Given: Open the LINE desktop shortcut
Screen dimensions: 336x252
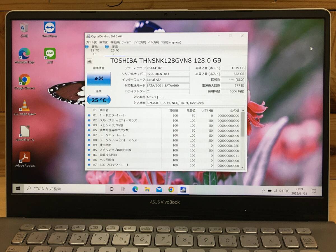Looking at the screenshot, I should 50,56.
